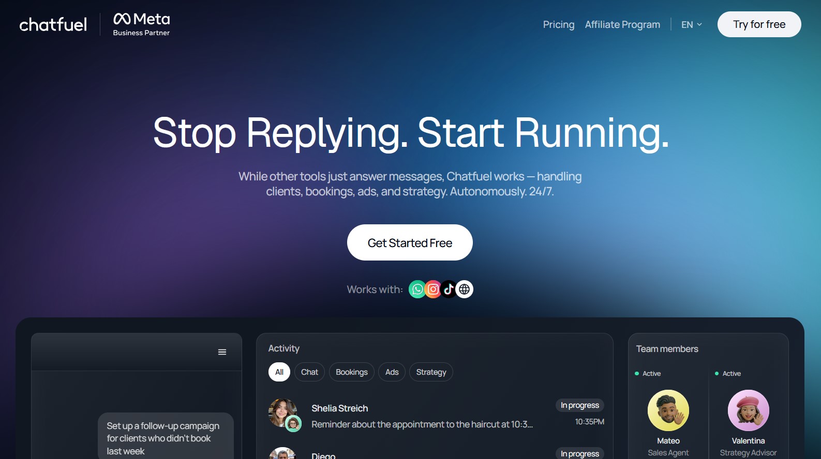Click the TikTok icon
This screenshot has height=459, width=821.
click(x=449, y=289)
